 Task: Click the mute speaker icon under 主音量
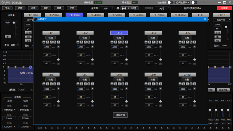tap(8, 37)
